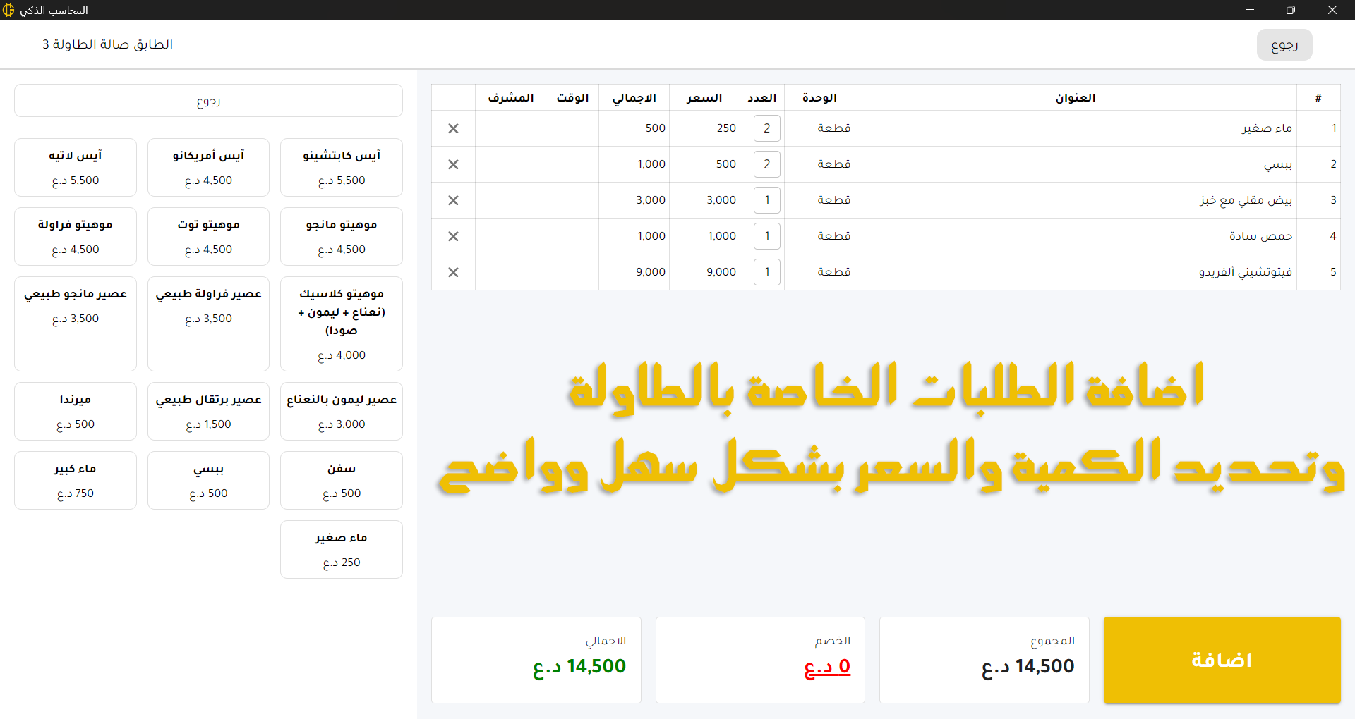Viewport: 1355px width, 719px height.
Task: Edit quantity field for ماء صغير
Action: tap(766, 128)
